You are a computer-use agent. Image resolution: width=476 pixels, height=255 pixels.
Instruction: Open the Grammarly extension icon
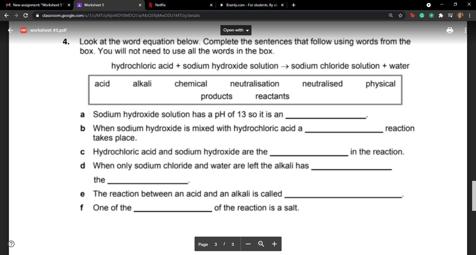pos(422,15)
